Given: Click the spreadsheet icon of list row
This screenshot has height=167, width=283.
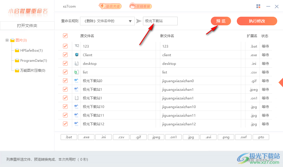Looking at the screenshot, I should [77, 72].
